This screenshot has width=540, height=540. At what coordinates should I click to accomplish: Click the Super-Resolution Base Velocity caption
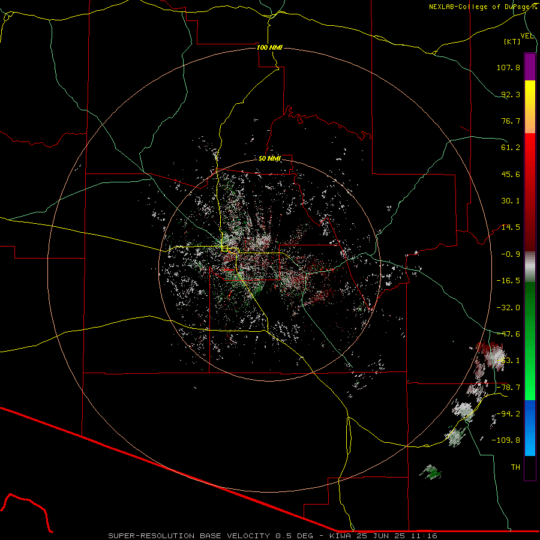point(273,536)
